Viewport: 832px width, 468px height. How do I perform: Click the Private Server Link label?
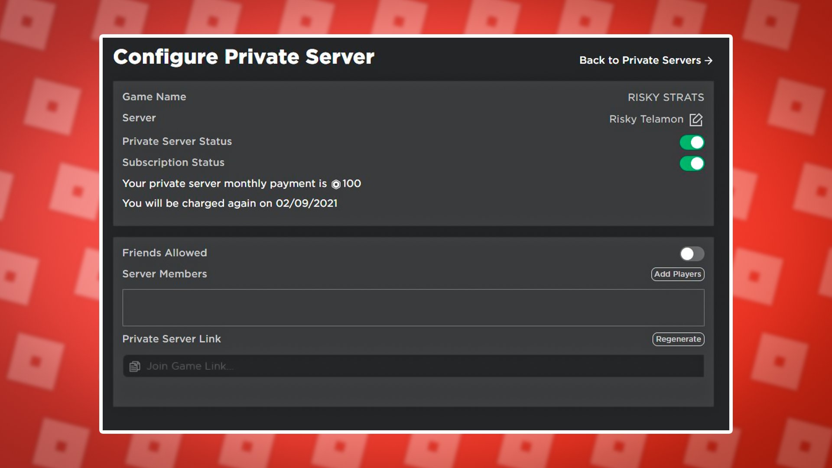[172, 339]
